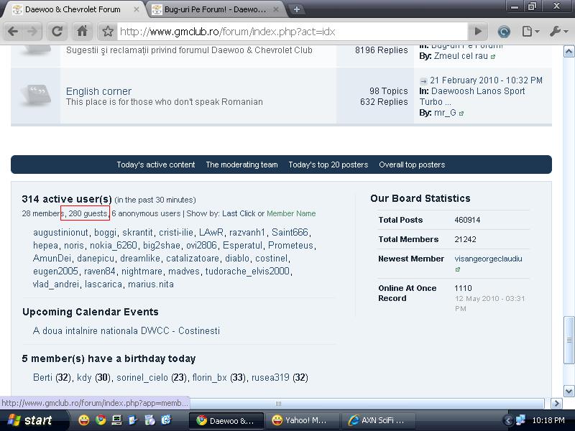Open augustinionut's profile
Viewport: 575px width, 431px height.
coord(60,232)
